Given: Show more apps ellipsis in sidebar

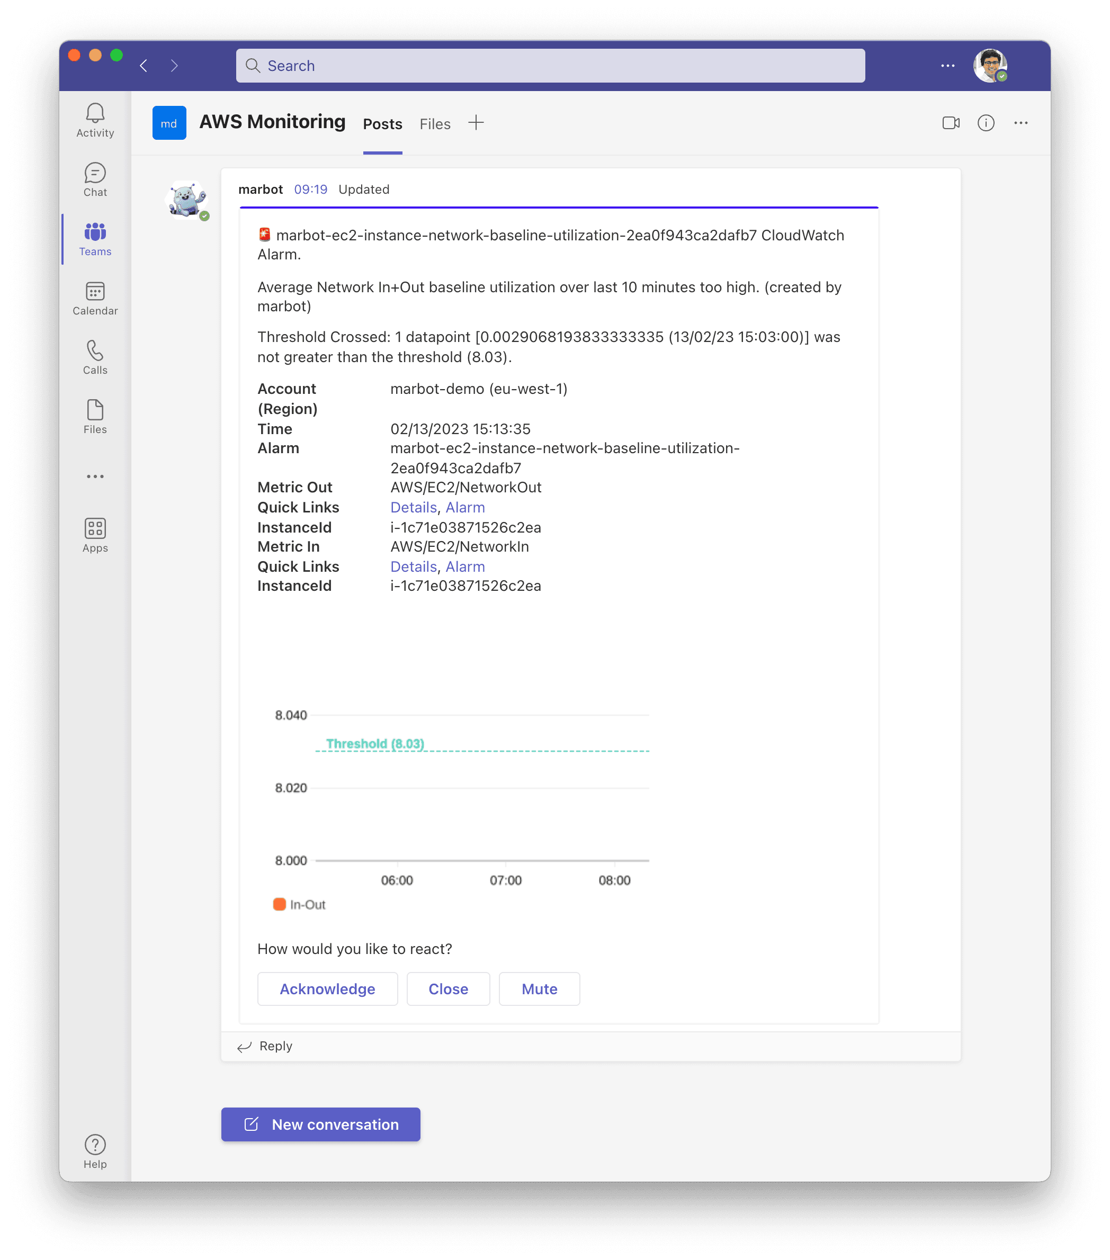Looking at the screenshot, I should 95,476.
